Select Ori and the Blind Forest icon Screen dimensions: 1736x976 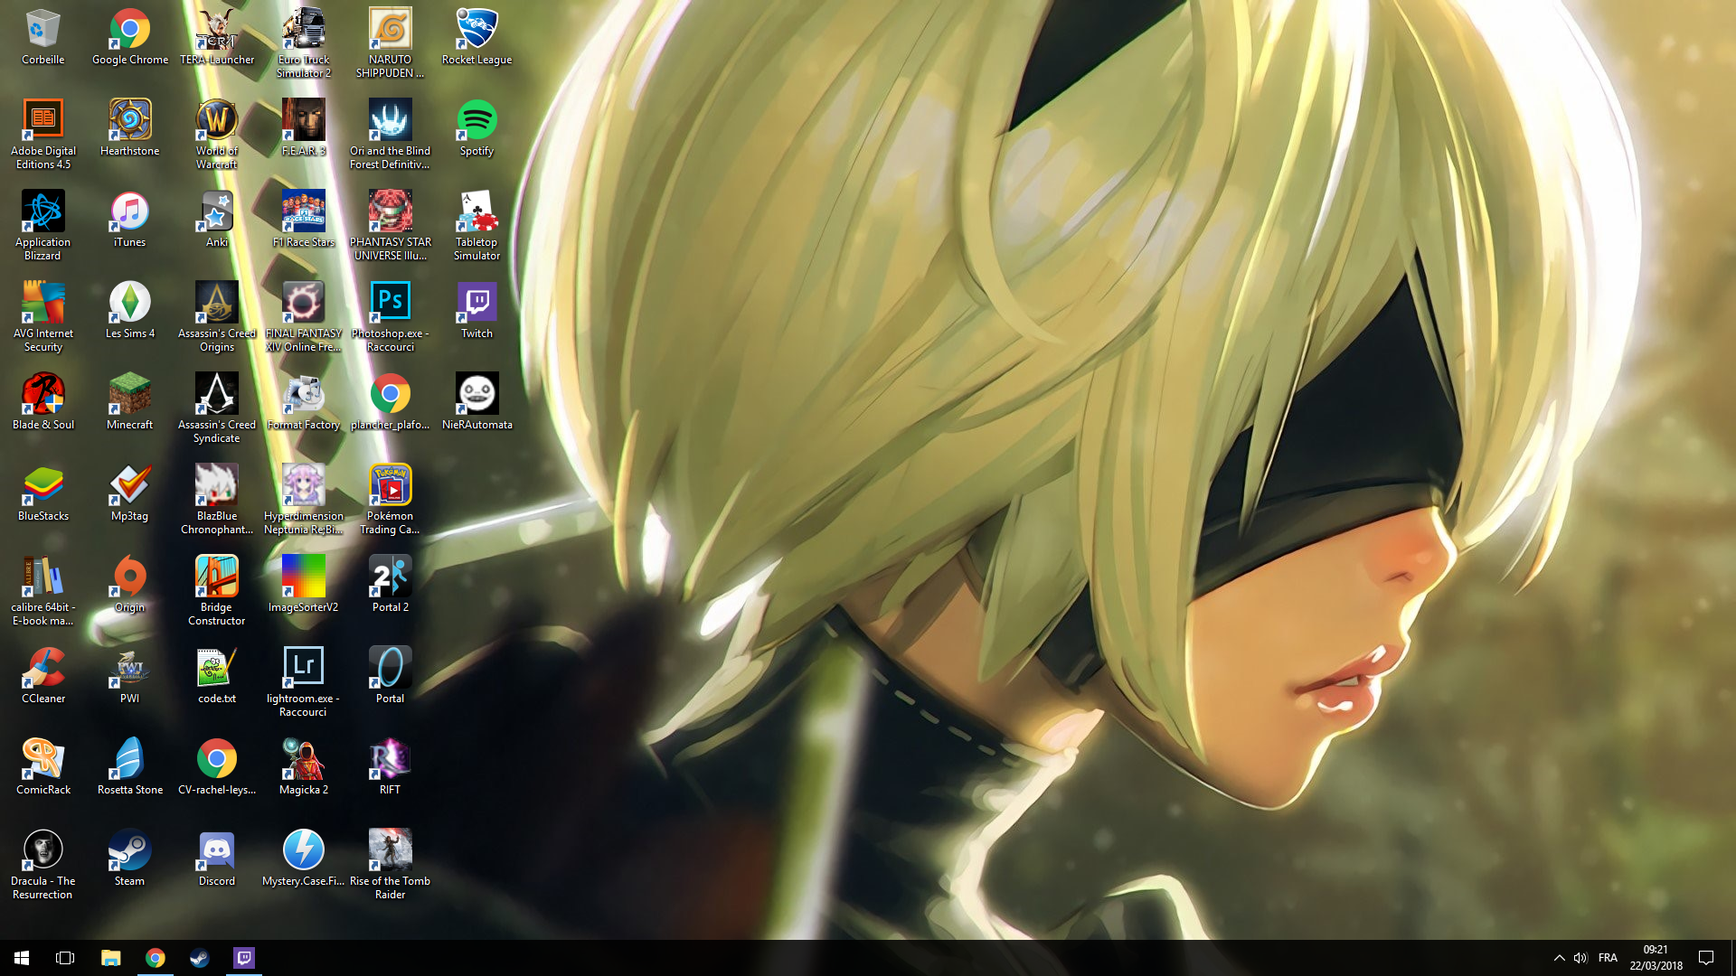390,135
